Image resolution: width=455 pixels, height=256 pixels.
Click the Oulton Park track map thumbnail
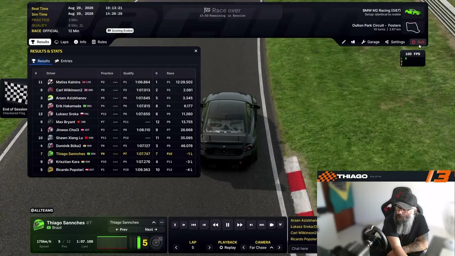(x=413, y=27)
